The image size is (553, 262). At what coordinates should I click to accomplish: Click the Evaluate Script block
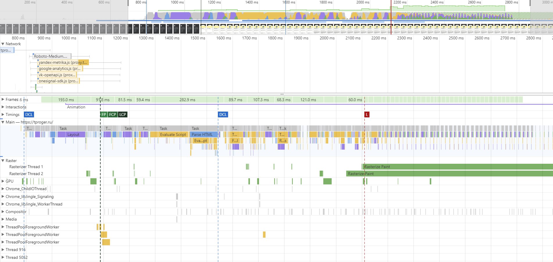pyautogui.click(x=172, y=134)
